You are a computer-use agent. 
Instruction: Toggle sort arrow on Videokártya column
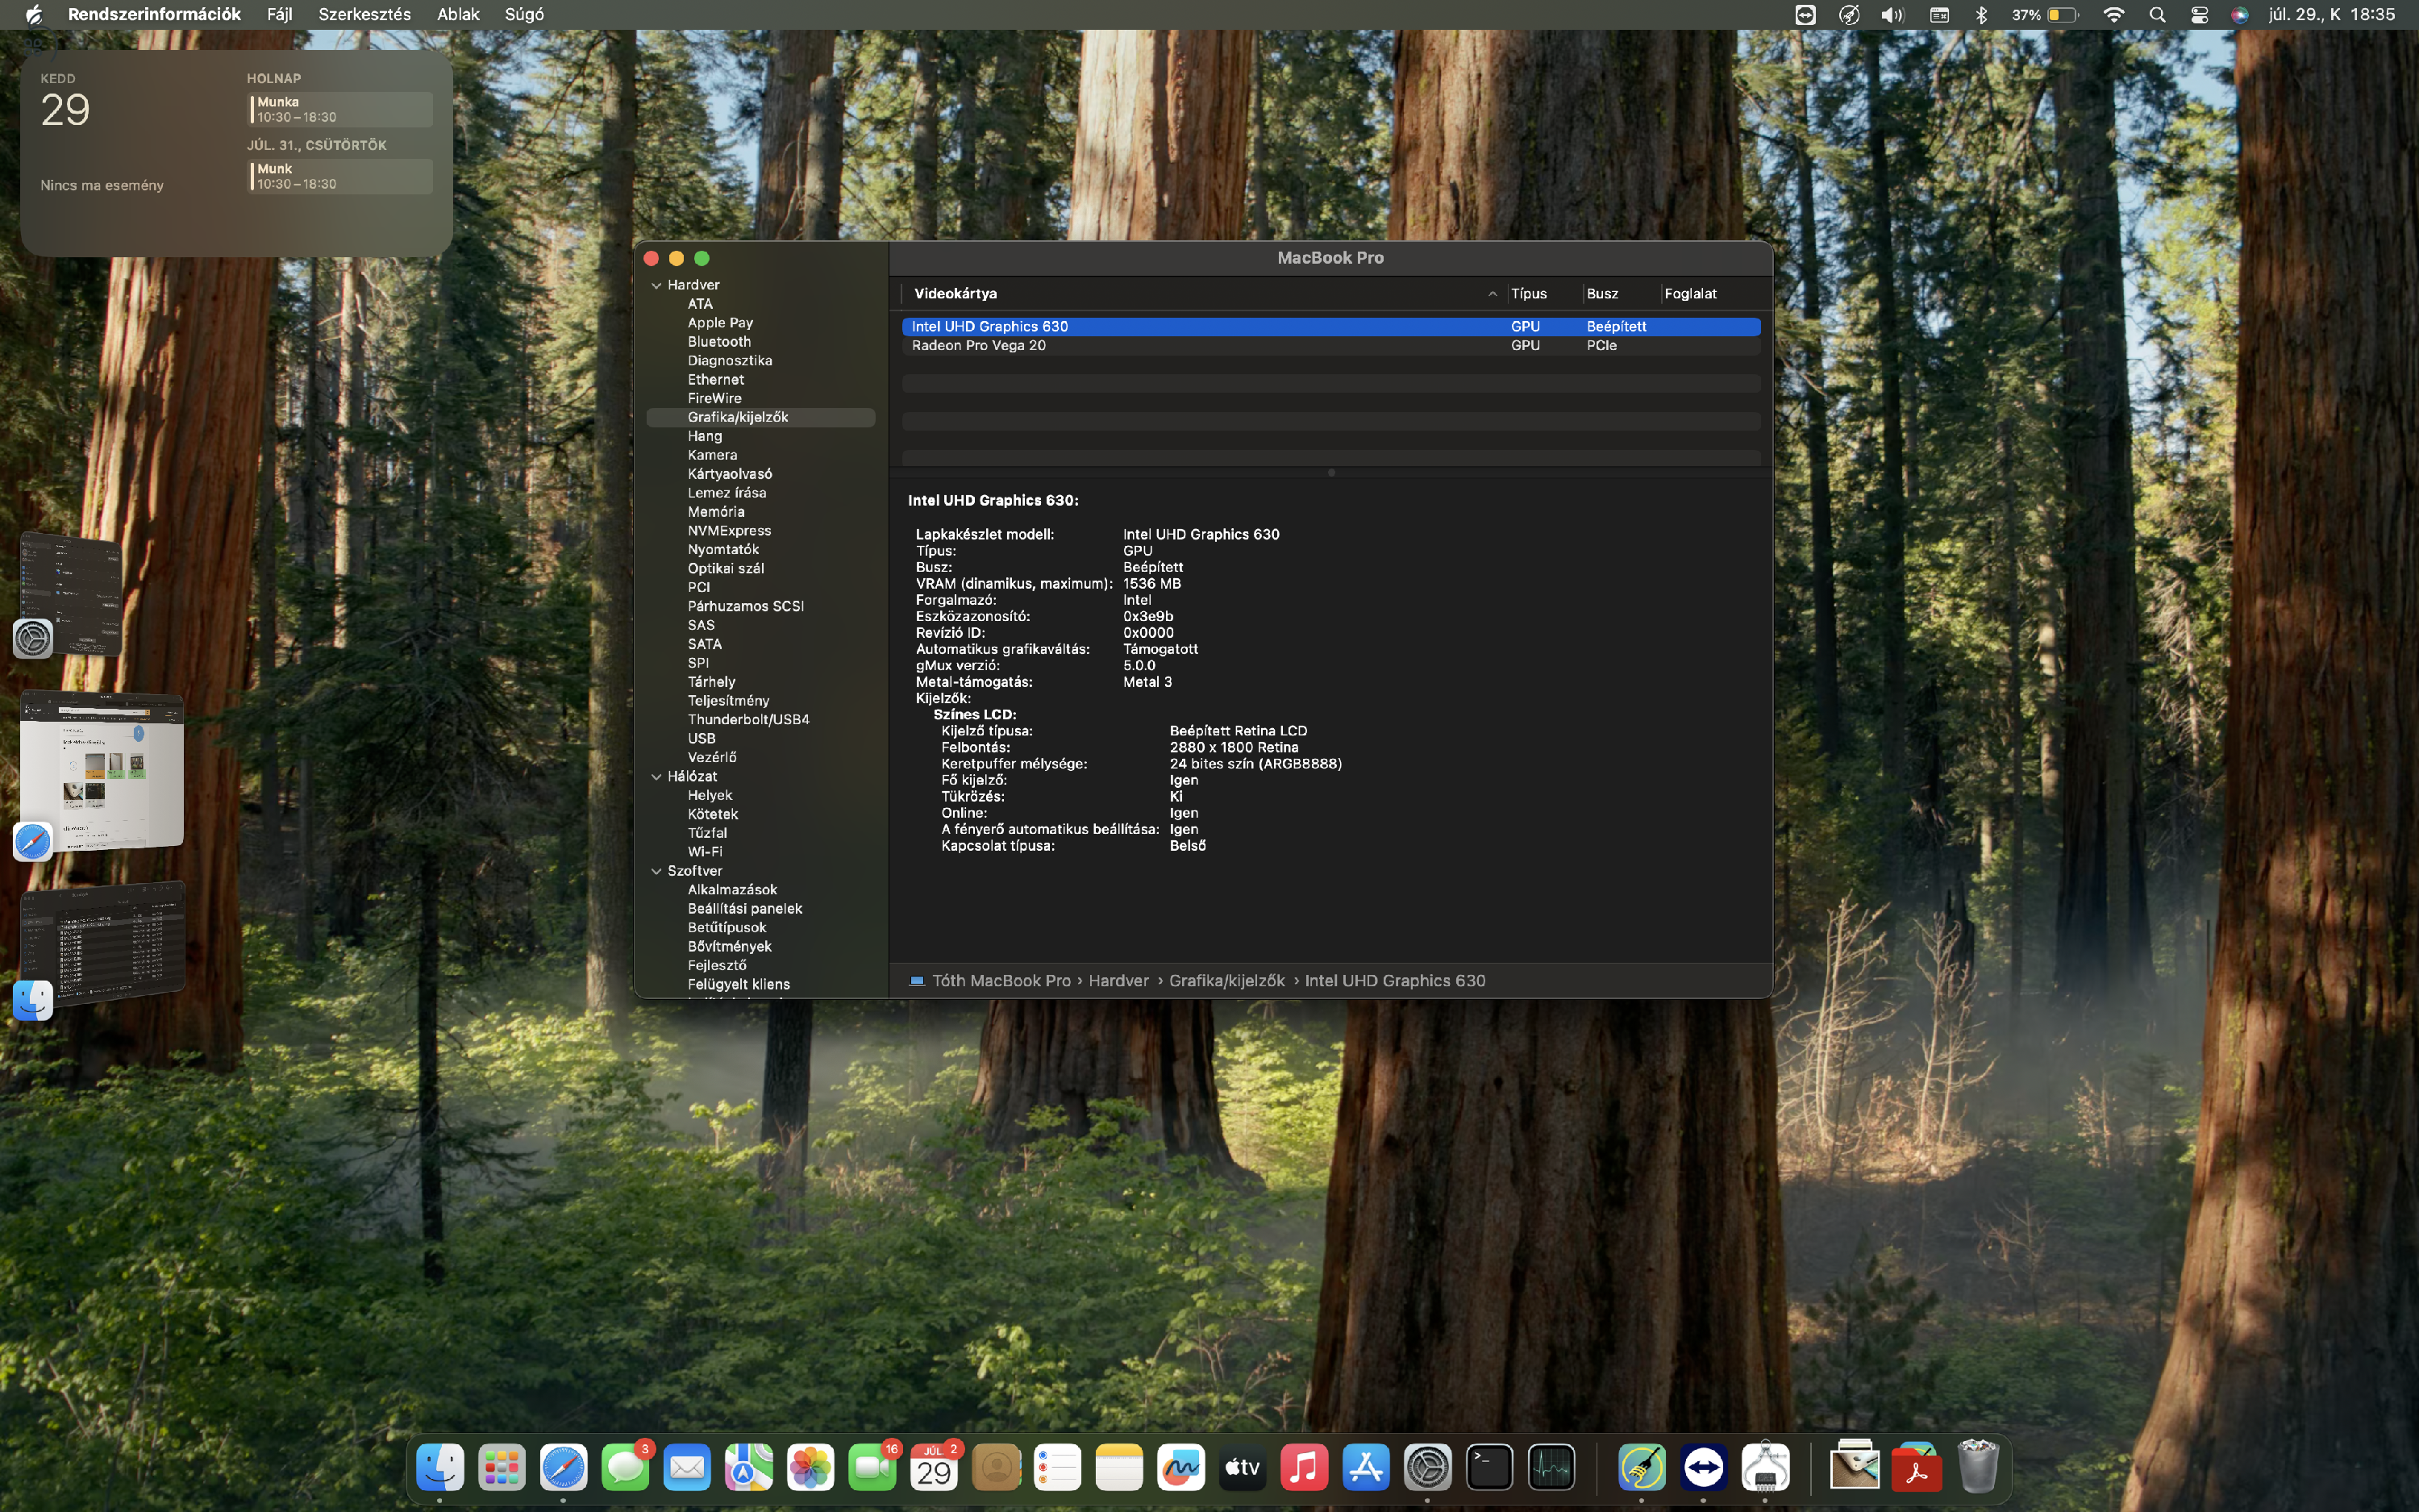pos(1493,294)
